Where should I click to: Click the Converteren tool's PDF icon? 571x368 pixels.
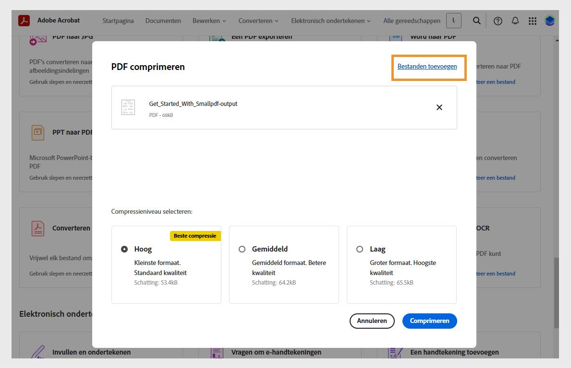coord(37,228)
